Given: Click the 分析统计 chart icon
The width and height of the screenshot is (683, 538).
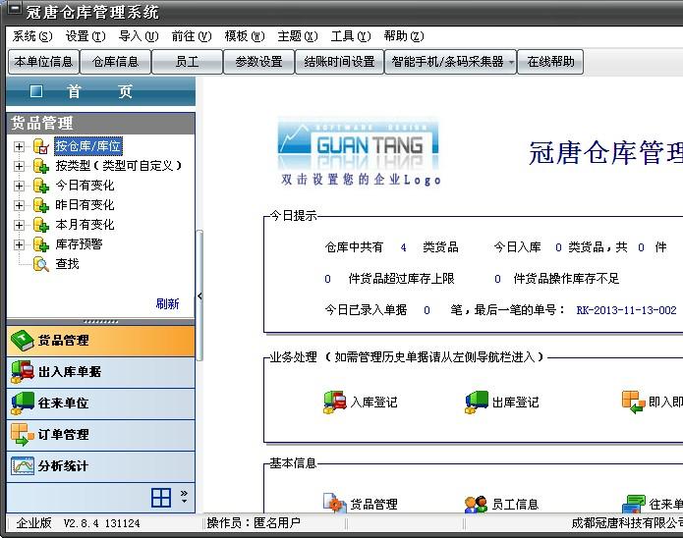Looking at the screenshot, I should pyautogui.click(x=23, y=465).
